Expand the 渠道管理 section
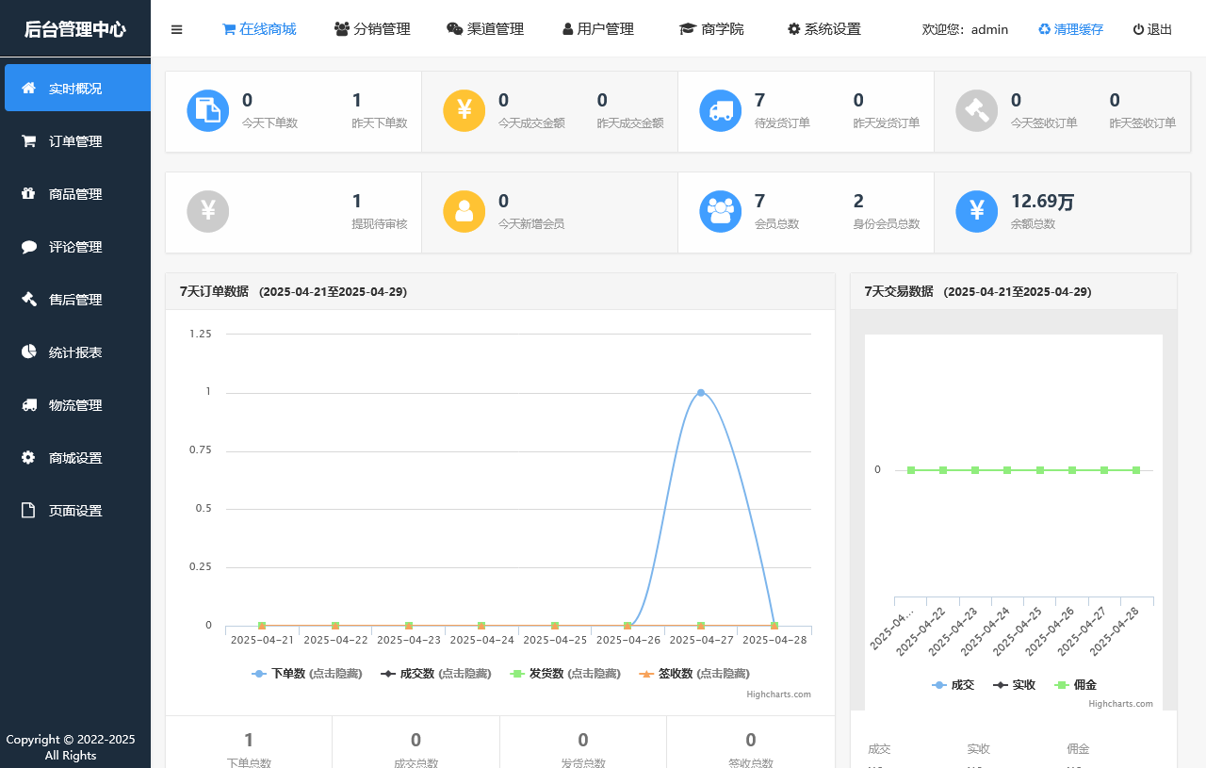The width and height of the screenshot is (1206, 768). coord(485,29)
